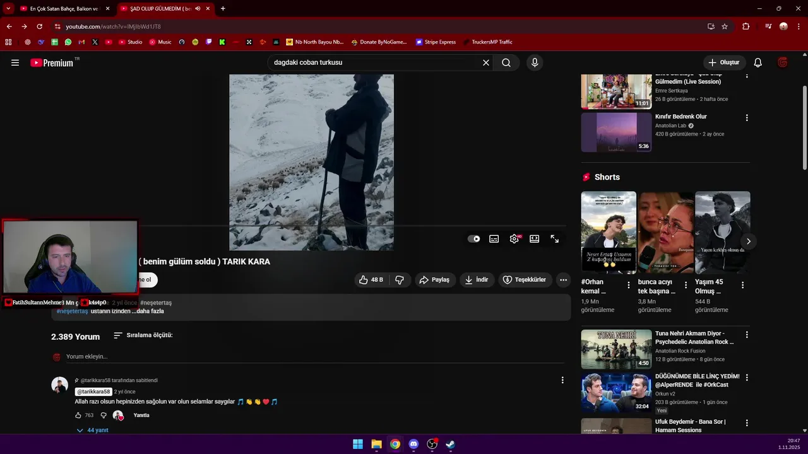Open options for bunca acıyı short
The image size is (808, 454).
[686, 285]
